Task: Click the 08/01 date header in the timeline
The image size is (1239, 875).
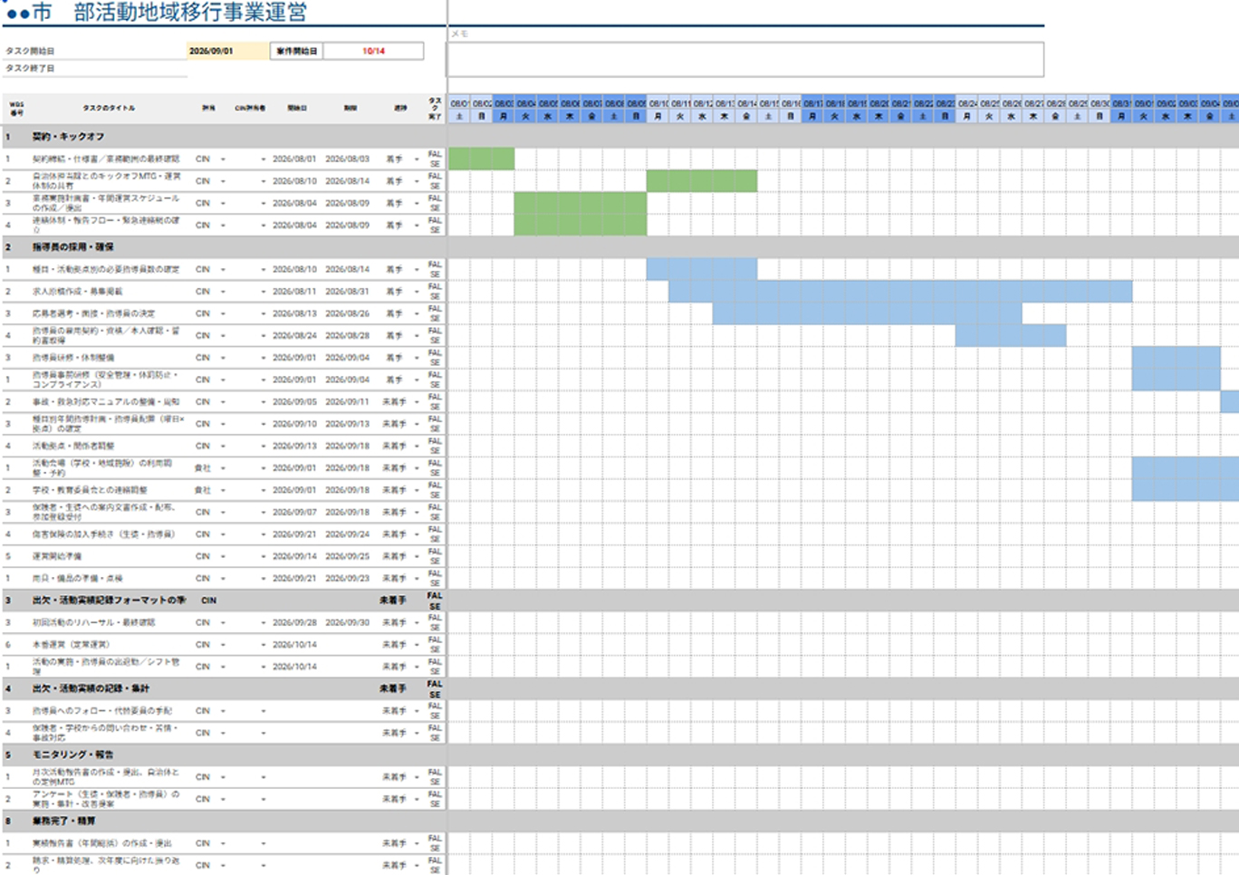Action: coord(459,103)
